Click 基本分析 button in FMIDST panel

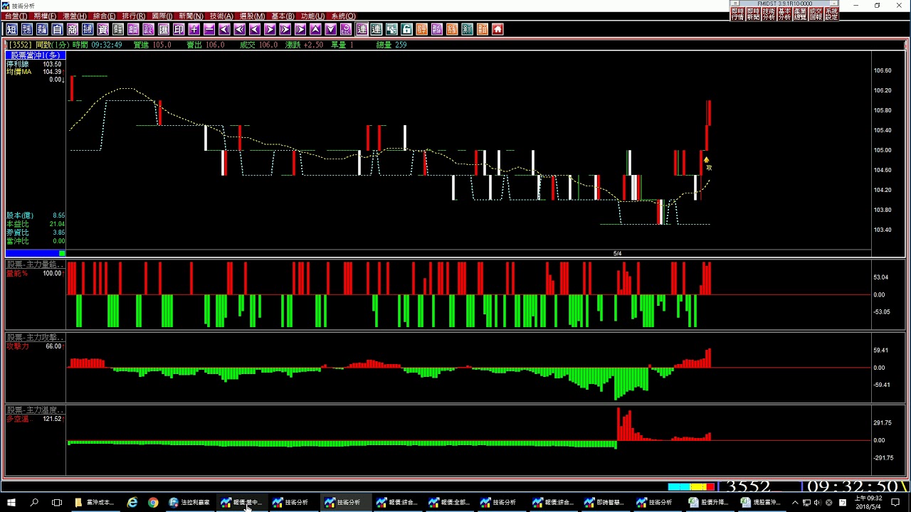[x=785, y=14]
